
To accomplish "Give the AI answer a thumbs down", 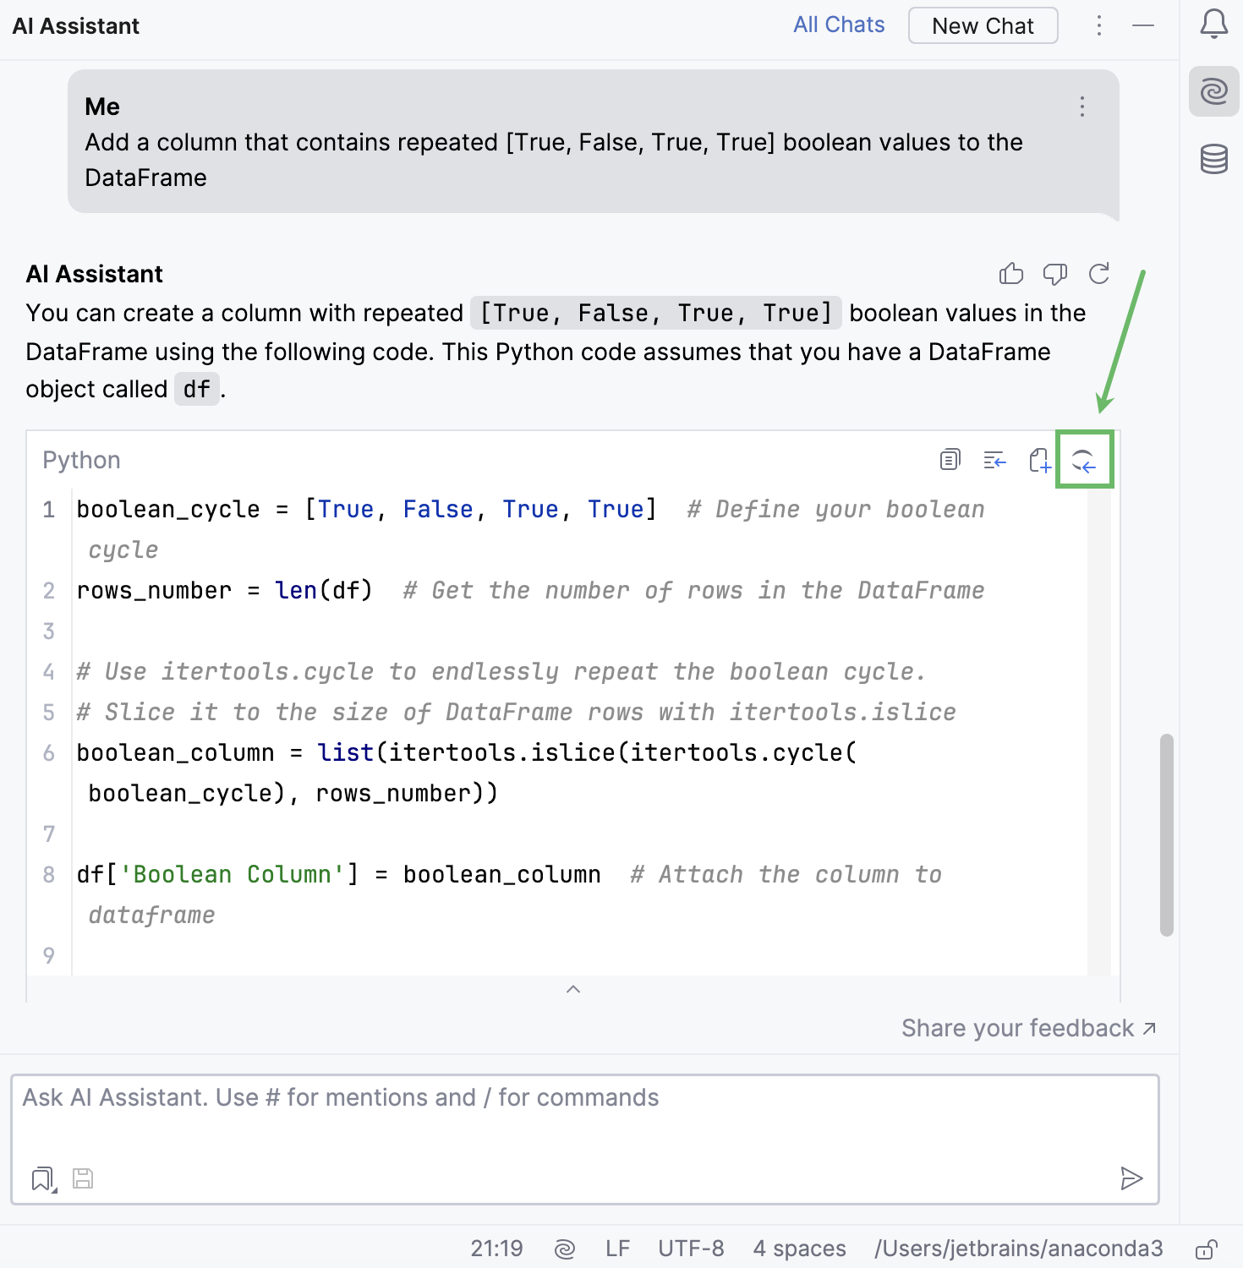I will (x=1055, y=273).
